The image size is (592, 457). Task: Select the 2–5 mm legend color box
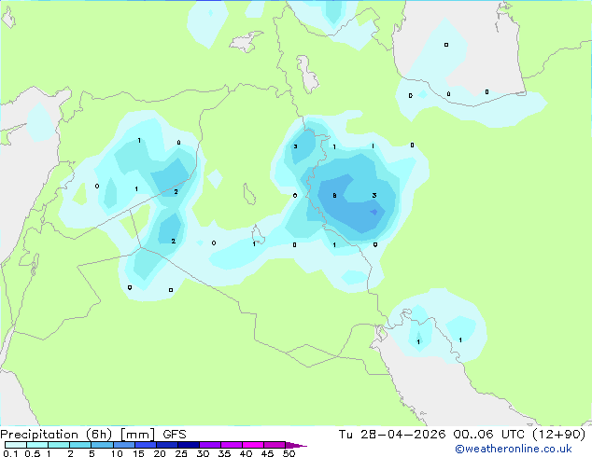[80, 445]
